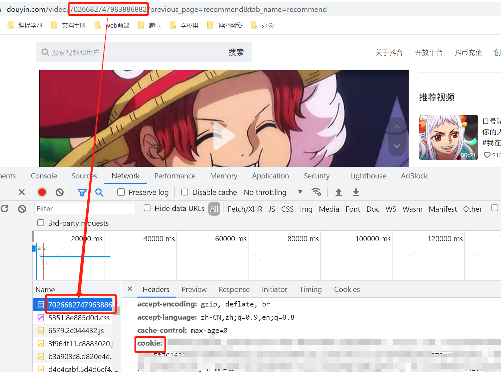The image size is (501, 372).
Task: Select the All resource type filter
Action: pyautogui.click(x=214, y=209)
